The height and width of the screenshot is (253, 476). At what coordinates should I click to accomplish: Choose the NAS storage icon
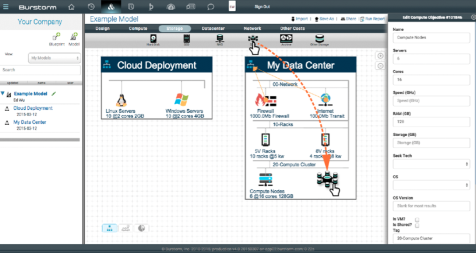(x=219, y=39)
